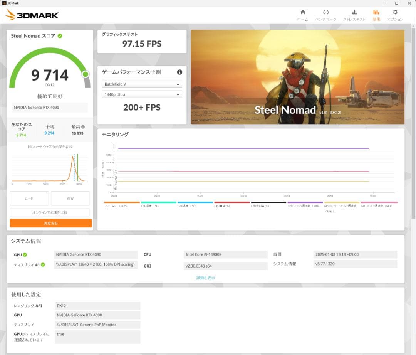416x355 pixels.
Task: Open the ホーム screen via the home icon
Action: [x=303, y=15]
